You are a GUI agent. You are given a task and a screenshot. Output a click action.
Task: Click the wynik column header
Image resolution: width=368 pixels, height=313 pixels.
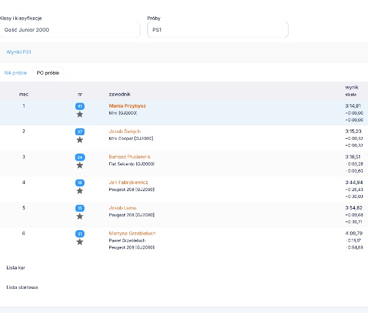pyautogui.click(x=352, y=87)
